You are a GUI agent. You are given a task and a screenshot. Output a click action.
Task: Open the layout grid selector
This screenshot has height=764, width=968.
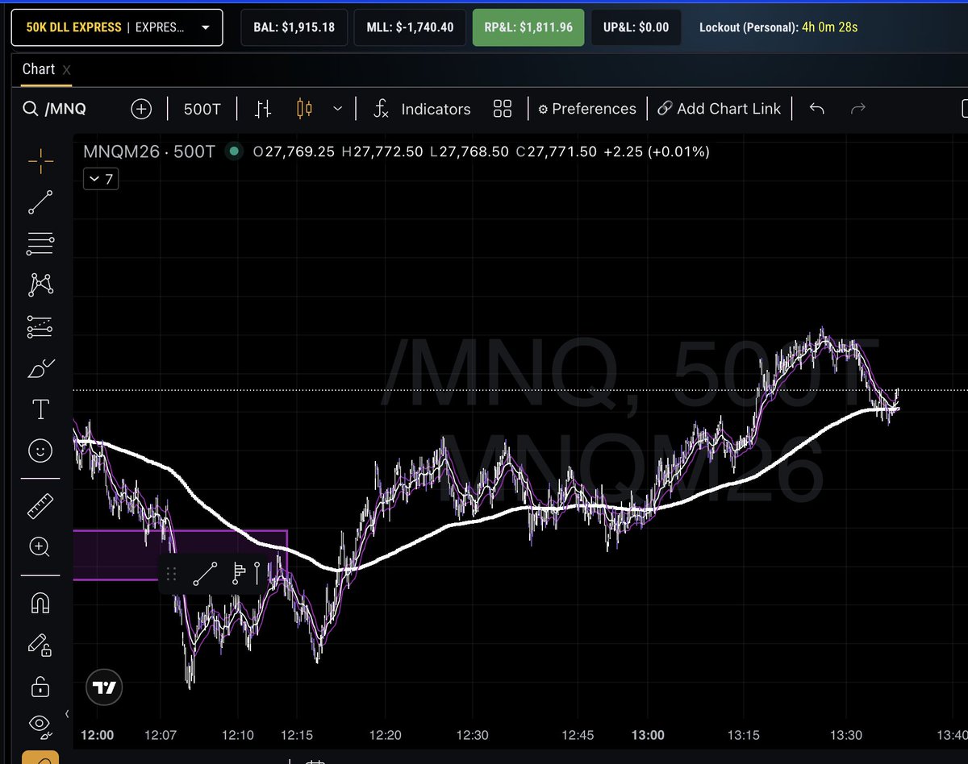pyautogui.click(x=503, y=109)
